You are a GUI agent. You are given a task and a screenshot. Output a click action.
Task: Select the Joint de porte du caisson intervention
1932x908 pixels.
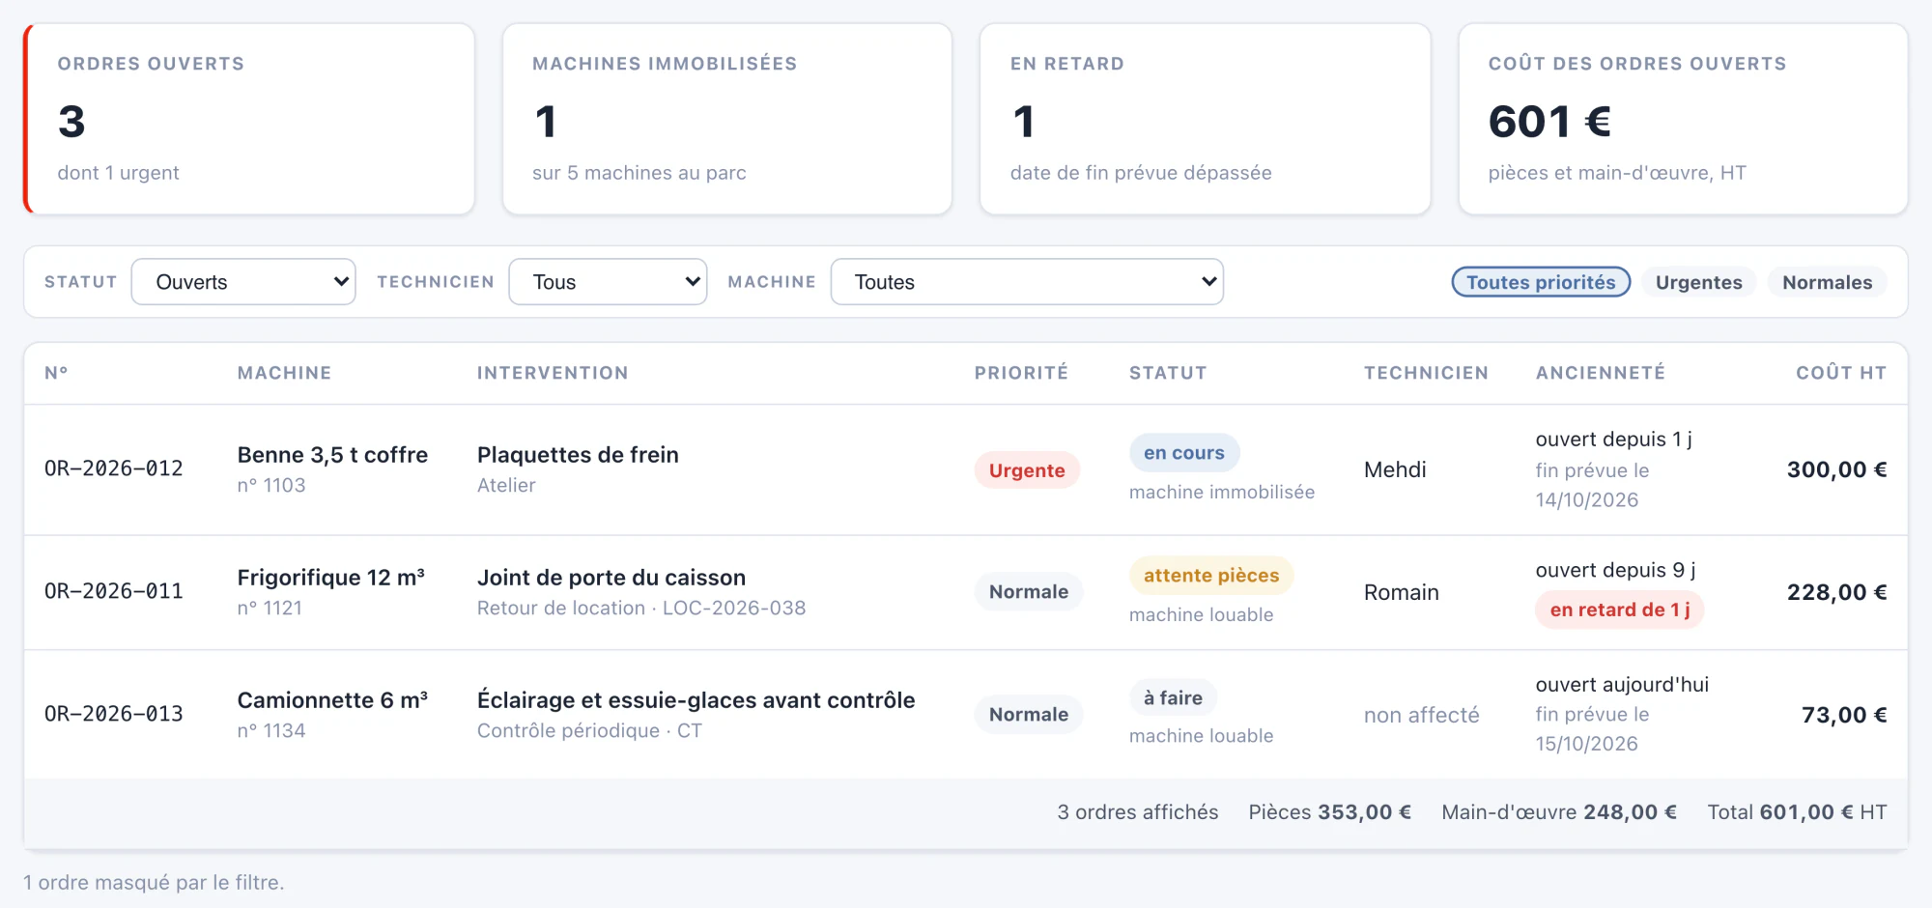pyautogui.click(x=611, y=578)
